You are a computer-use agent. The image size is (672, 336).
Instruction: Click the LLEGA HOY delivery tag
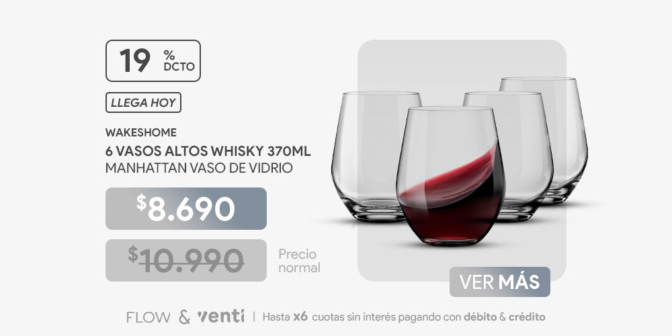pyautogui.click(x=143, y=103)
